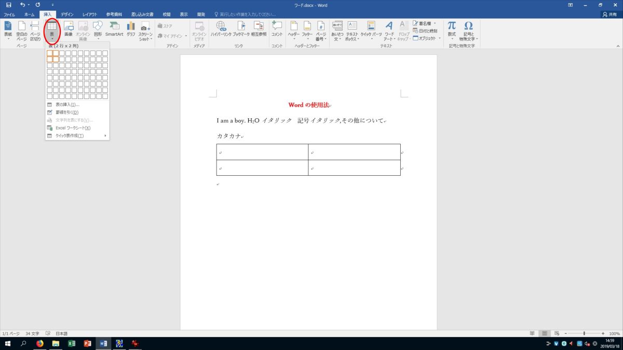Open the 記号と特殊文字 symbol menu
The width and height of the screenshot is (623, 350).
click(x=468, y=31)
